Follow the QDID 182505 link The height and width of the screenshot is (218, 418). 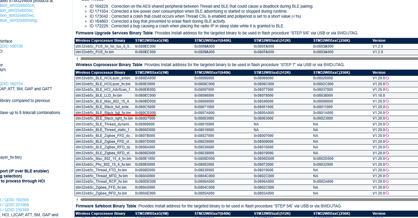click(x=17, y=200)
